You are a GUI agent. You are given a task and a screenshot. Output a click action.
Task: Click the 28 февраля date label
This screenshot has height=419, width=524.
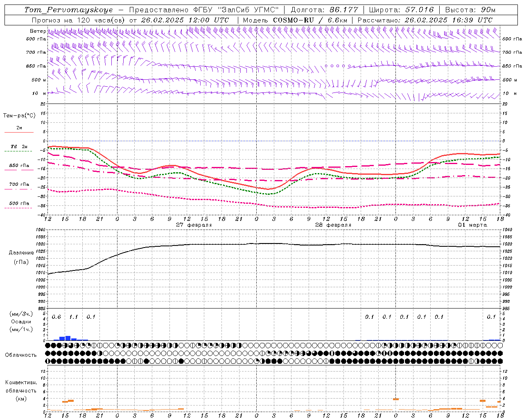pos(333,225)
